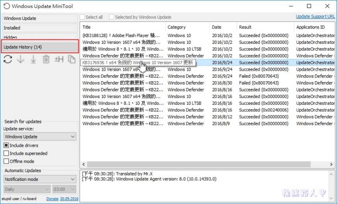Sort by the Applications ID column header

click(x=314, y=27)
